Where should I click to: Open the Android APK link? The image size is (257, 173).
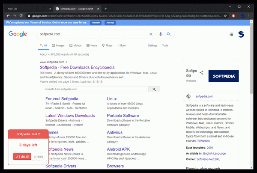click(118, 149)
